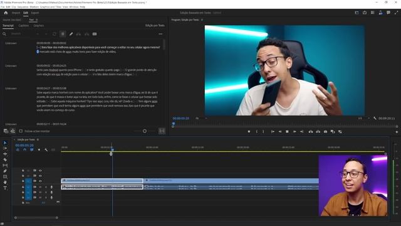The height and width of the screenshot is (226, 401).
Task: Open the timeline sequence panel menu
Action: click(38, 139)
